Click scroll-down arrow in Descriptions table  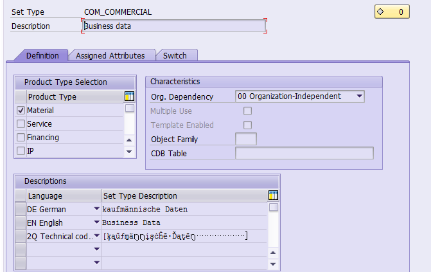(273, 264)
